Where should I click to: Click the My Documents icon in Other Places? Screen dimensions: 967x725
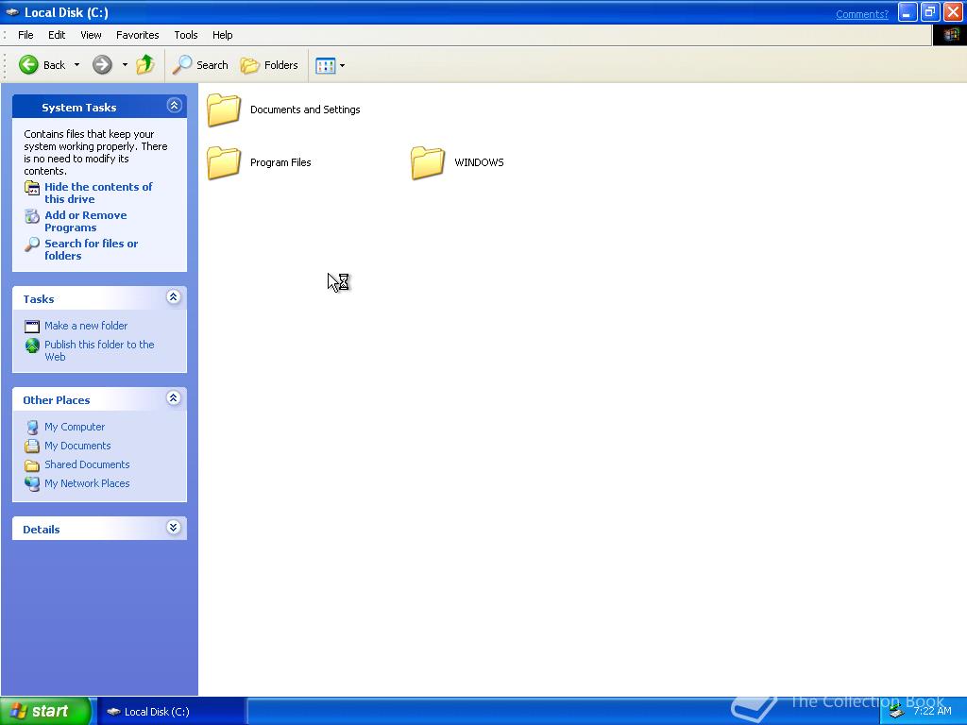pos(32,447)
